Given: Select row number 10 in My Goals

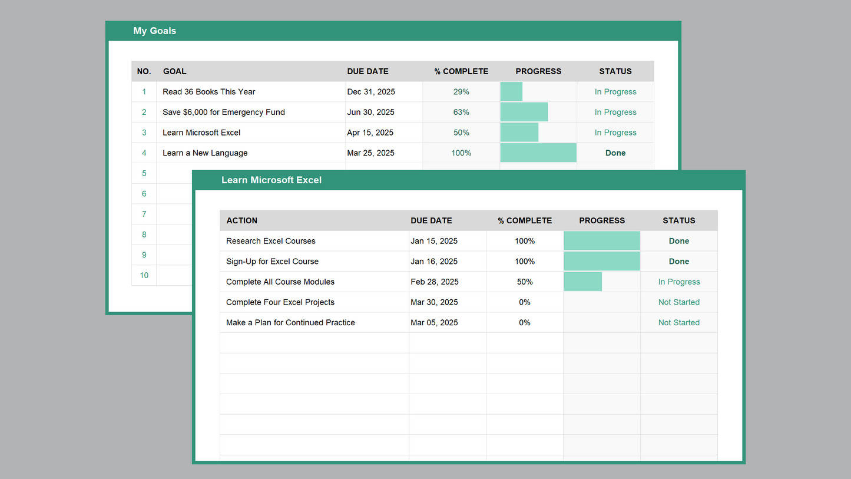Looking at the screenshot, I should click(144, 276).
